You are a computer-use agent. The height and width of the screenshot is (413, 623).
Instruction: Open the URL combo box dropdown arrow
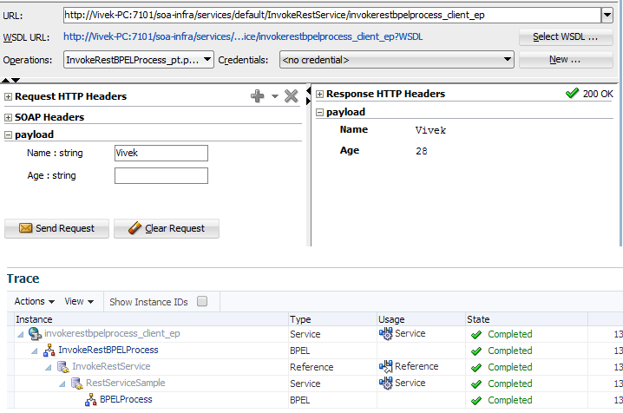(x=607, y=16)
